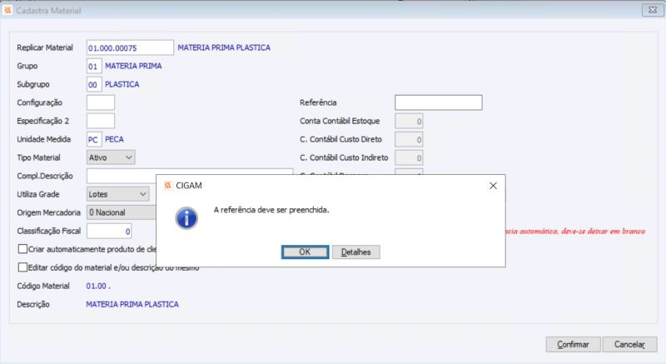The image size is (666, 364).
Task: Click the Classificação Fiscal field
Action: 109,231
